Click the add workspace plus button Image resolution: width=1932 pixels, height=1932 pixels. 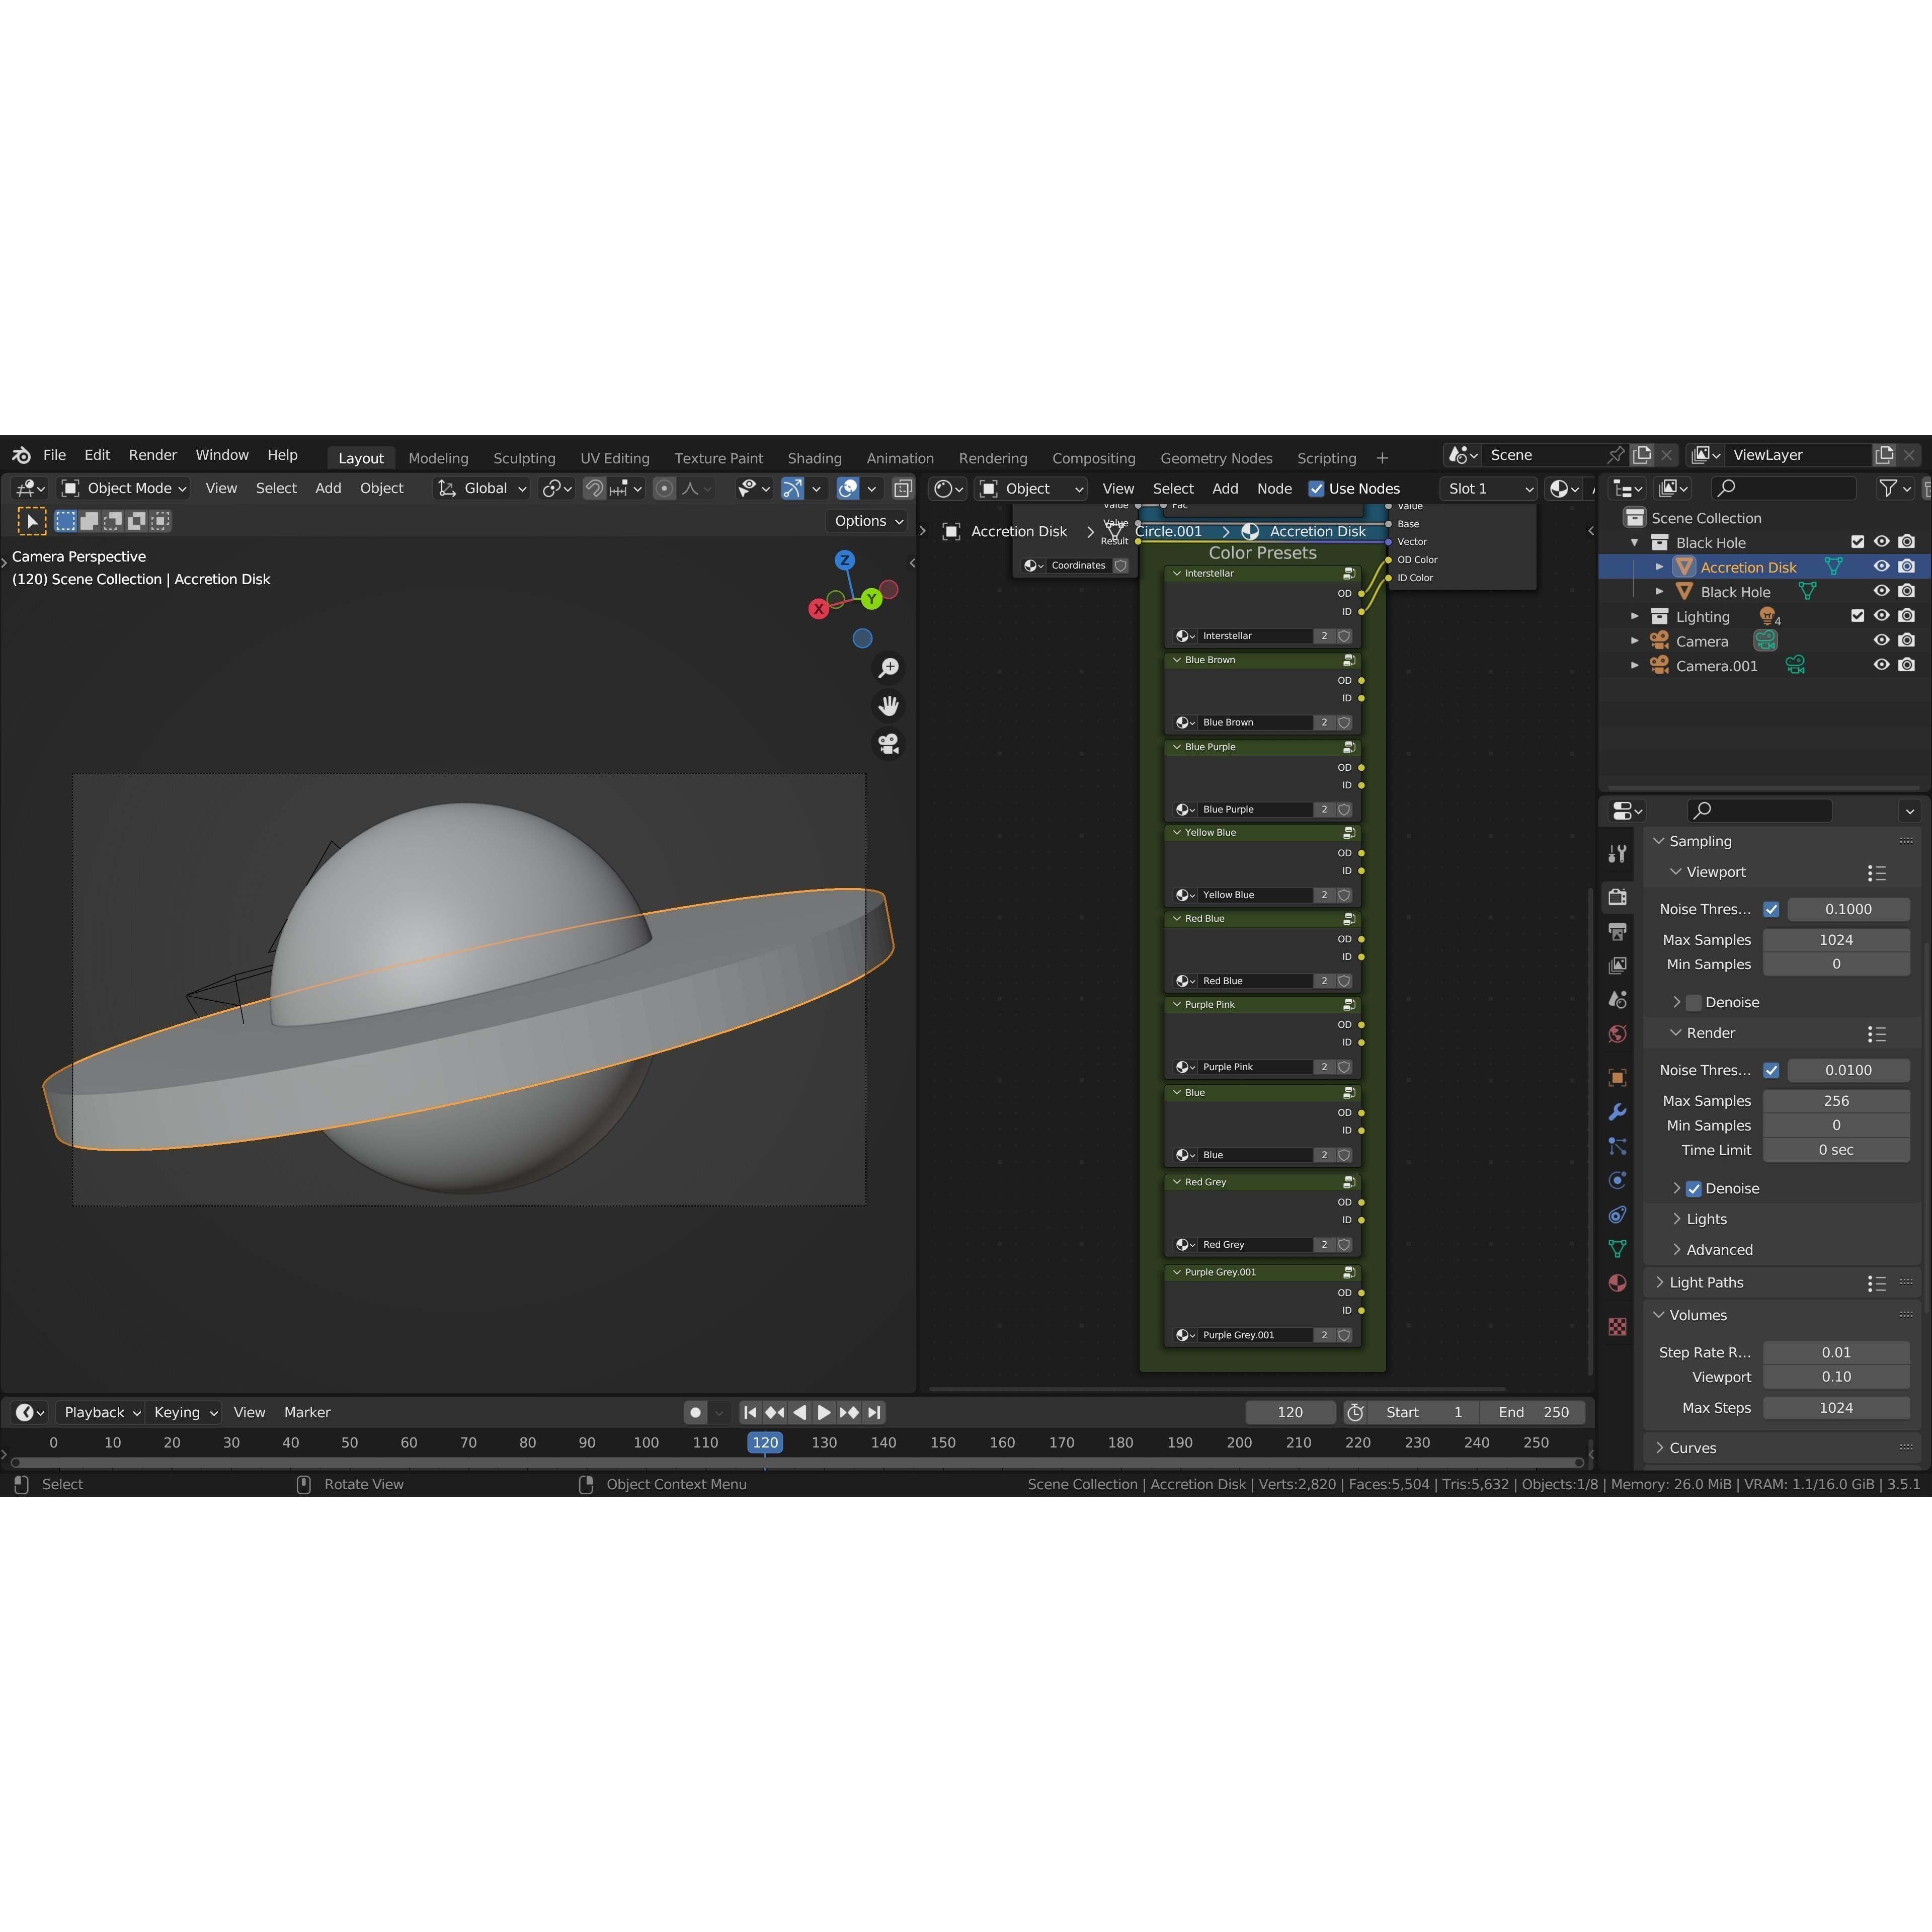(1382, 458)
